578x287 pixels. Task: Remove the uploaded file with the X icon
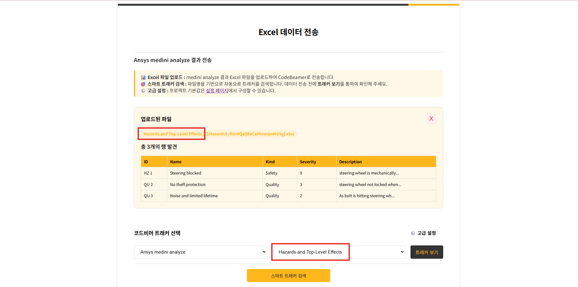(x=431, y=119)
